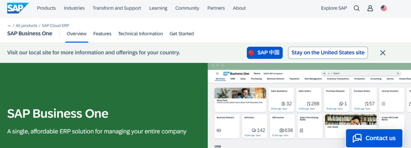
Task: Select the Business Partners tab in the app navigation
Action: [x=276, y=79]
